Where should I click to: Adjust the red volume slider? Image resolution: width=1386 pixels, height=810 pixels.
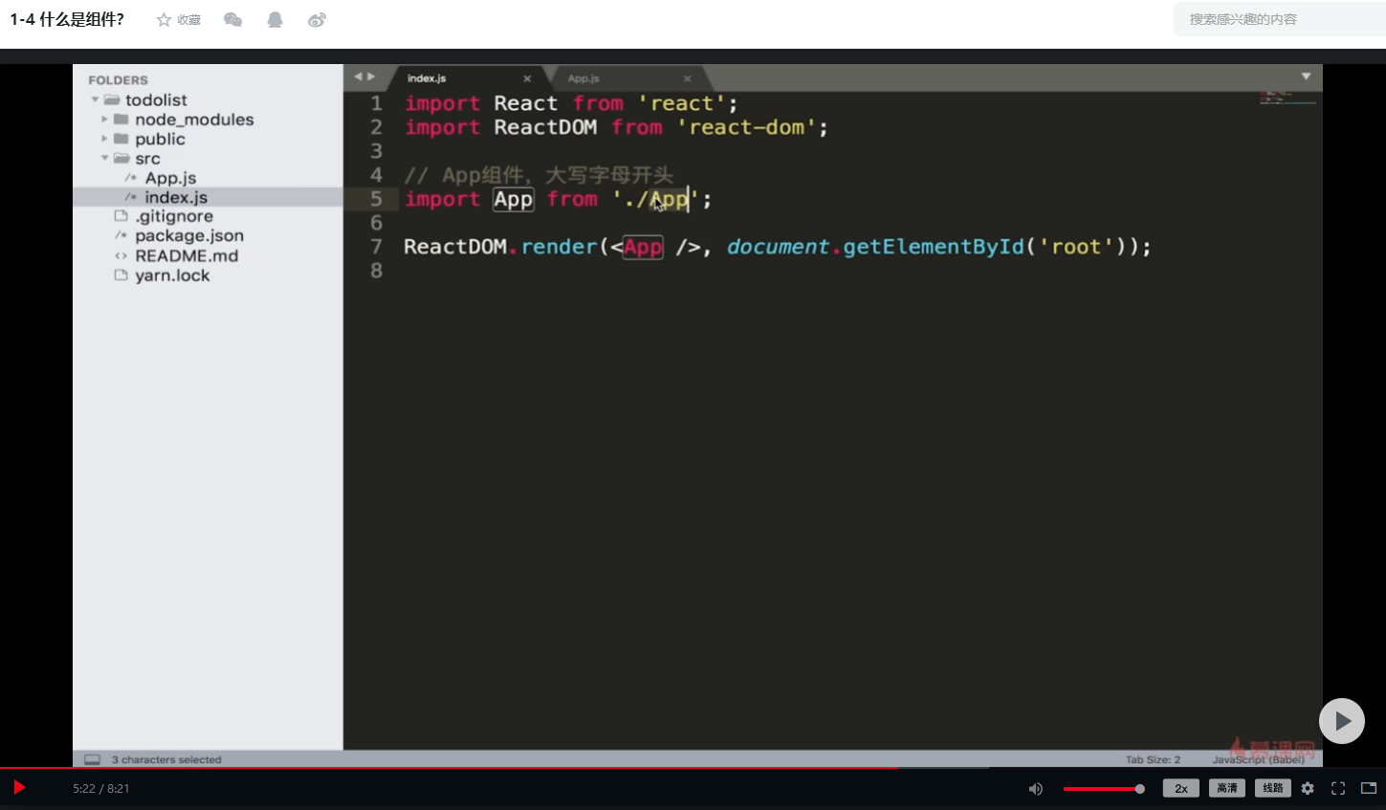coord(1104,789)
